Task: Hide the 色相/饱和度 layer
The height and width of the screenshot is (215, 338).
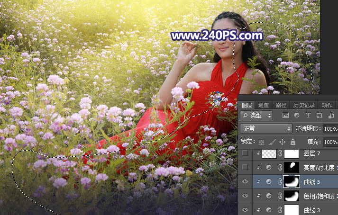Action: (245, 196)
